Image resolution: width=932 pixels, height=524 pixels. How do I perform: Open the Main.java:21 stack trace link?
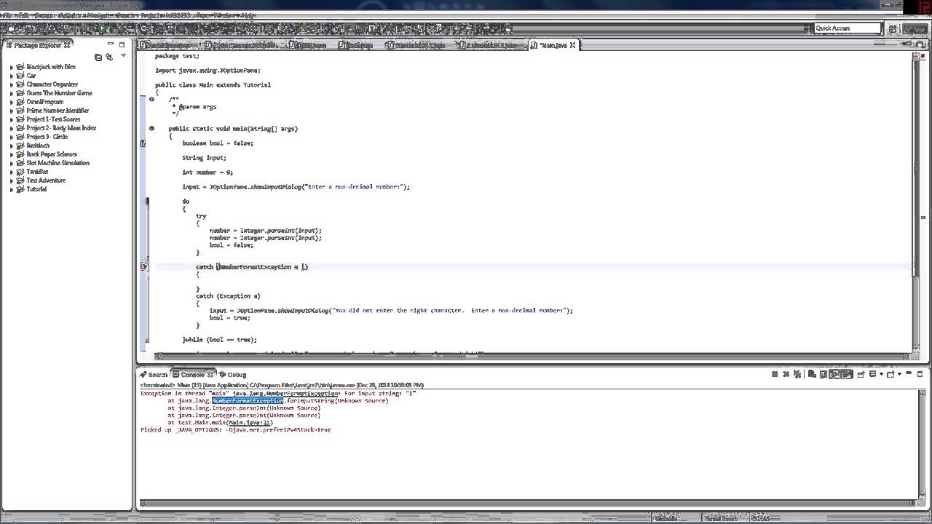pos(249,422)
